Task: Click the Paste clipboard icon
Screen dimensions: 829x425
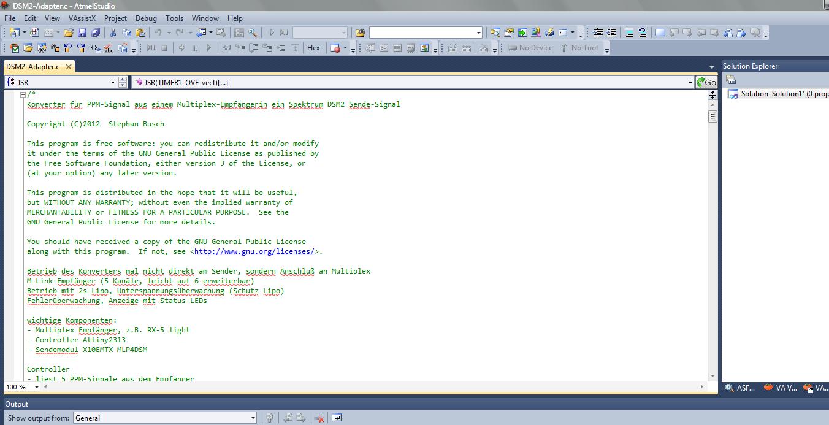Action: point(140,33)
